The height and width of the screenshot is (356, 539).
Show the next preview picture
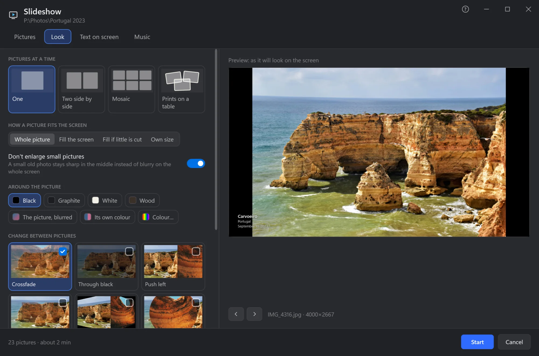click(254, 314)
